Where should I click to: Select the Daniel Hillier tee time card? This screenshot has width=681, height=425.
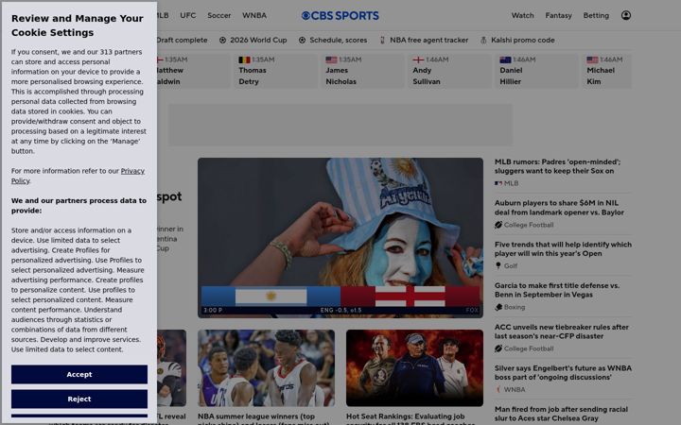pyautogui.click(x=536, y=71)
